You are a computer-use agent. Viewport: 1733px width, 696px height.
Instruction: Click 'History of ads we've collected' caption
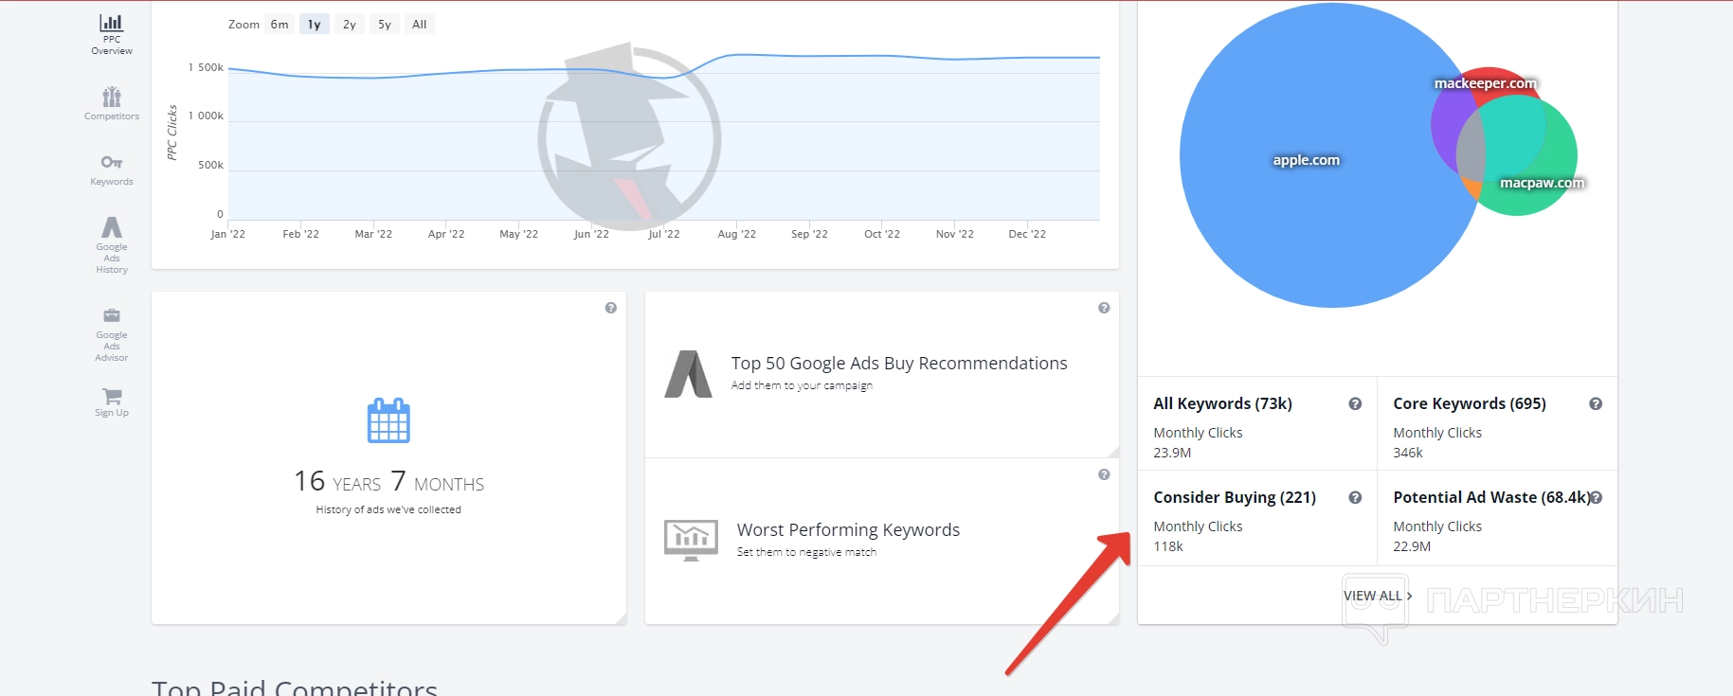point(388,509)
